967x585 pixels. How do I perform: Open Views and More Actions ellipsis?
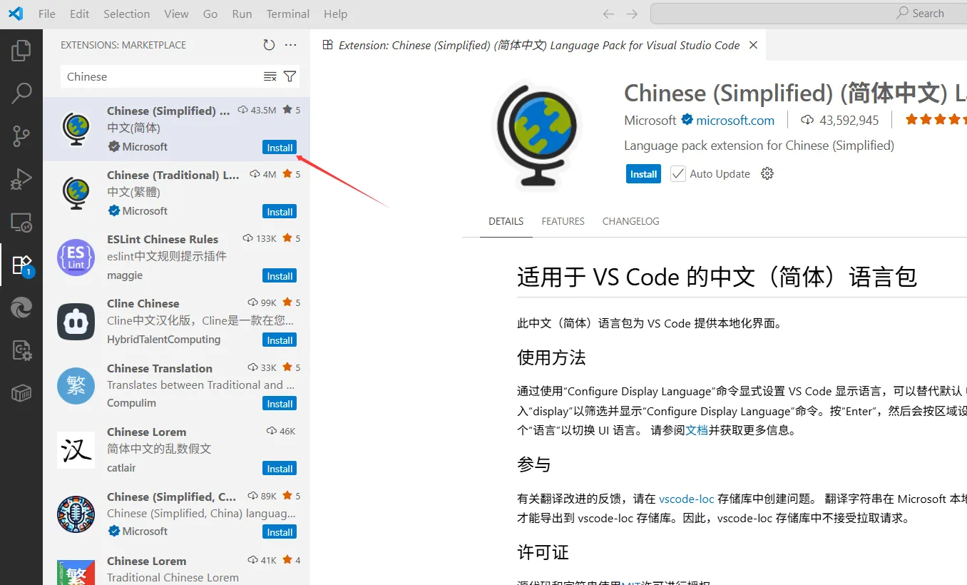pyautogui.click(x=290, y=45)
